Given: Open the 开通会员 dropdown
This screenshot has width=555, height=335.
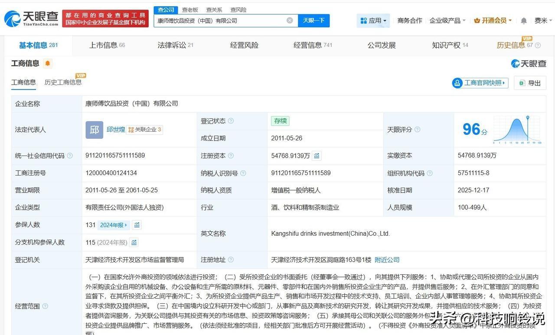Looking at the screenshot, I should point(493,20).
